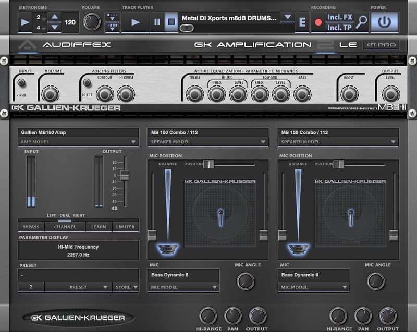Toggle the Power button
Screen dimensions: 417x332
(x=384, y=22)
